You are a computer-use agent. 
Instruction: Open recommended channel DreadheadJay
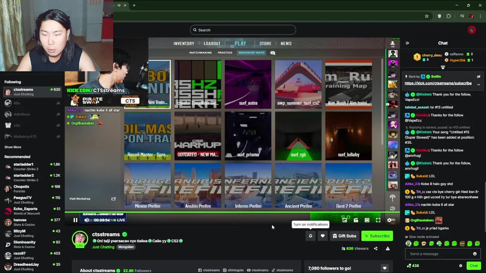(32, 267)
